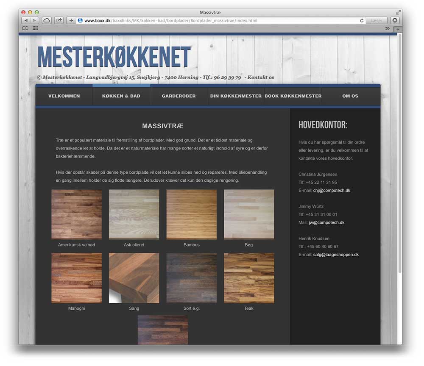Go back with Safari's back arrow

[x=26, y=20]
